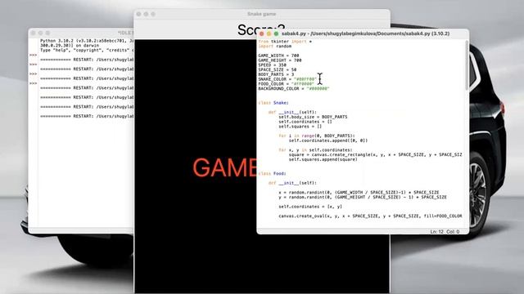Place cursor on 'import random' line
The width and height of the screenshot is (524, 294).
[x=275, y=46]
